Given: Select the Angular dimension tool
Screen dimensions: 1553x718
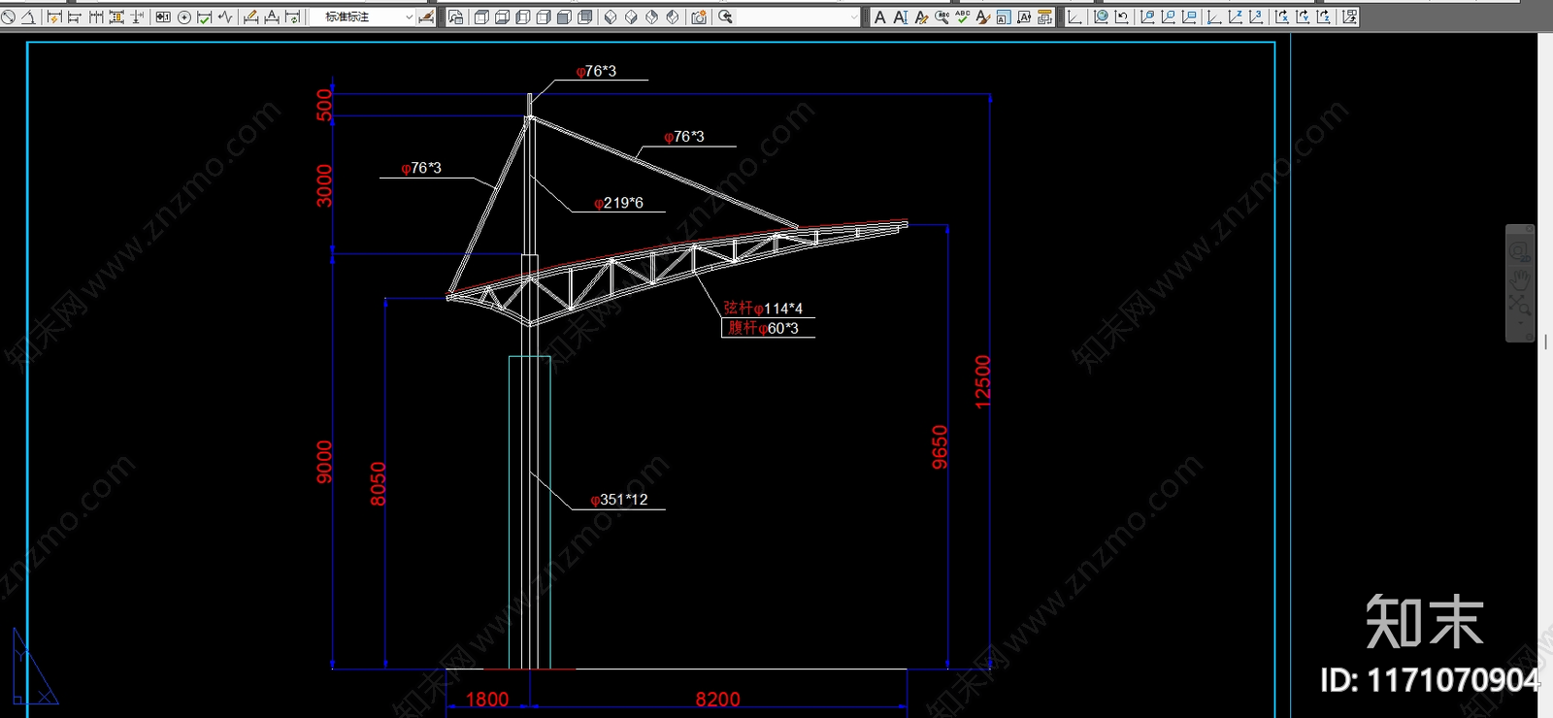Looking at the screenshot, I should 28,16.
